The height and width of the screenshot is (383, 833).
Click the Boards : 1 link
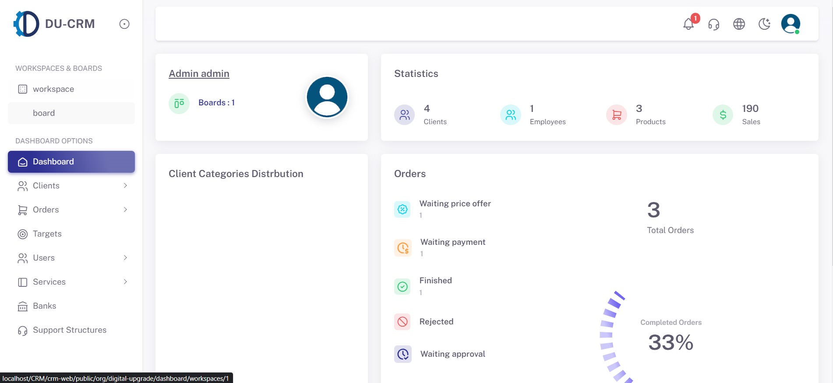216,103
